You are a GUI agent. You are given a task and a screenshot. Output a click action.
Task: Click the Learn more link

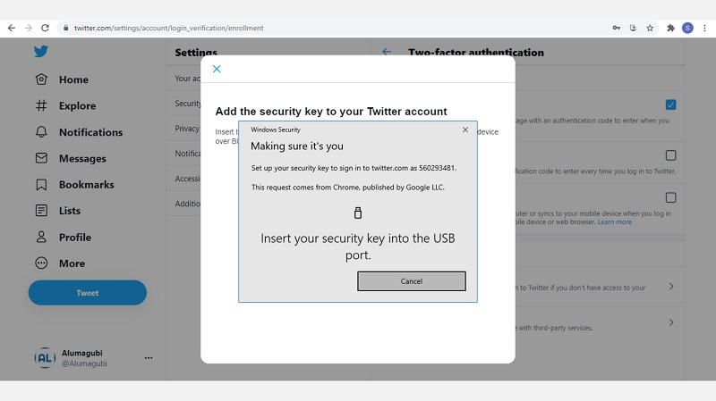(615, 221)
